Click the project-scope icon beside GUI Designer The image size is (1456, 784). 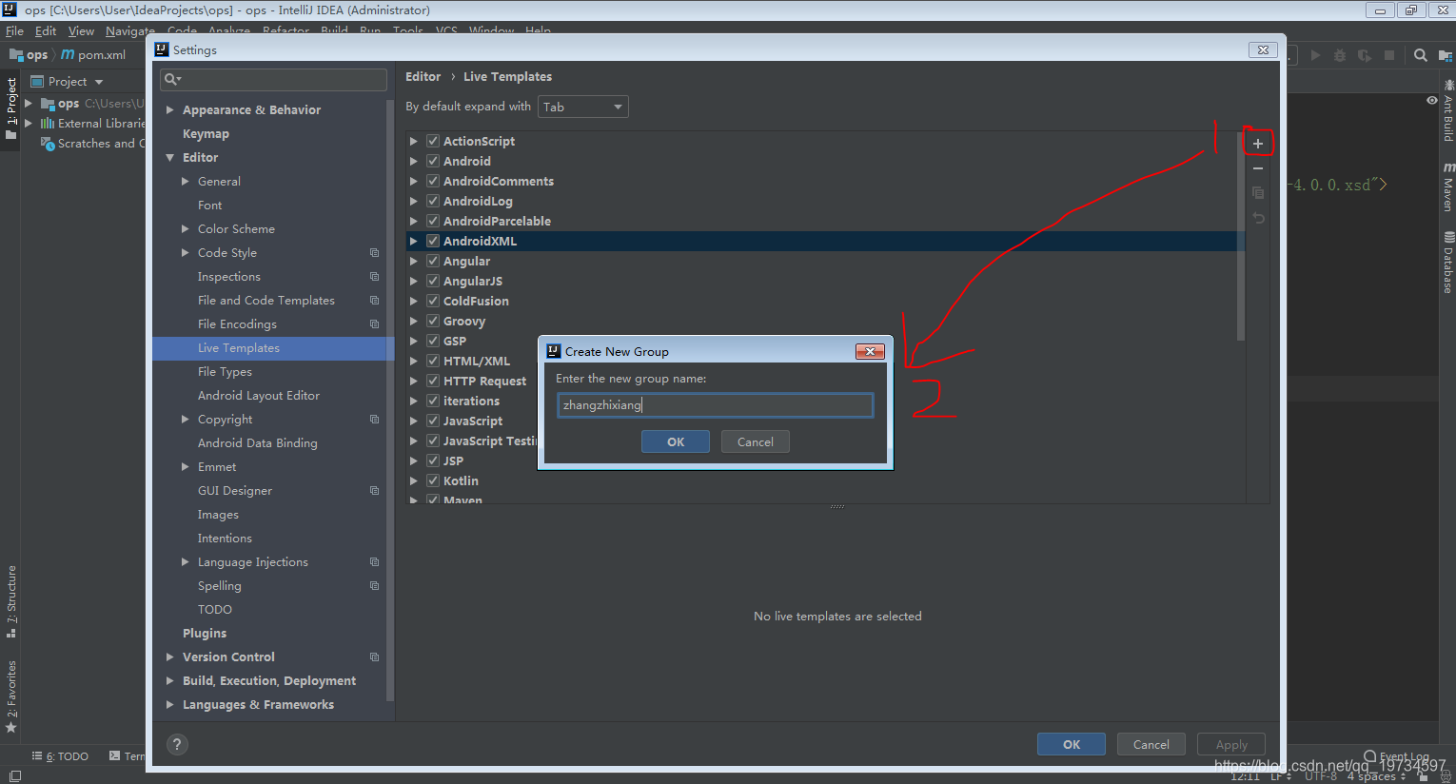pyautogui.click(x=374, y=491)
